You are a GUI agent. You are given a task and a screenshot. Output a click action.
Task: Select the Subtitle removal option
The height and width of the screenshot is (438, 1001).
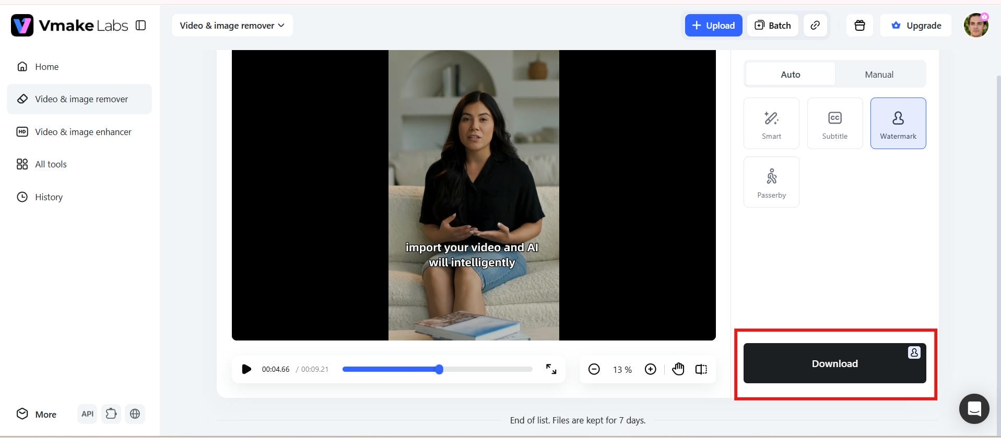coord(834,123)
